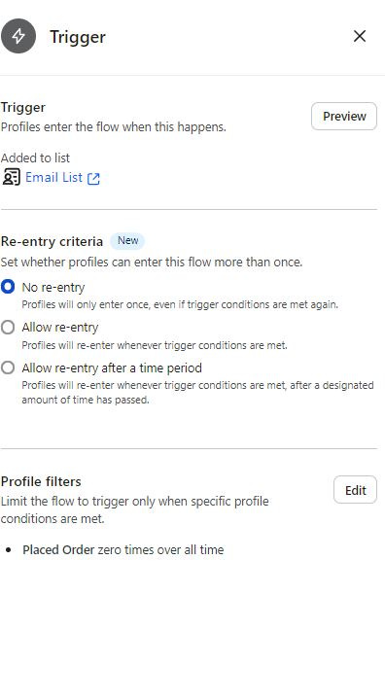Click the Trigger panel title in the header
This screenshot has height=700, width=385.
point(78,37)
